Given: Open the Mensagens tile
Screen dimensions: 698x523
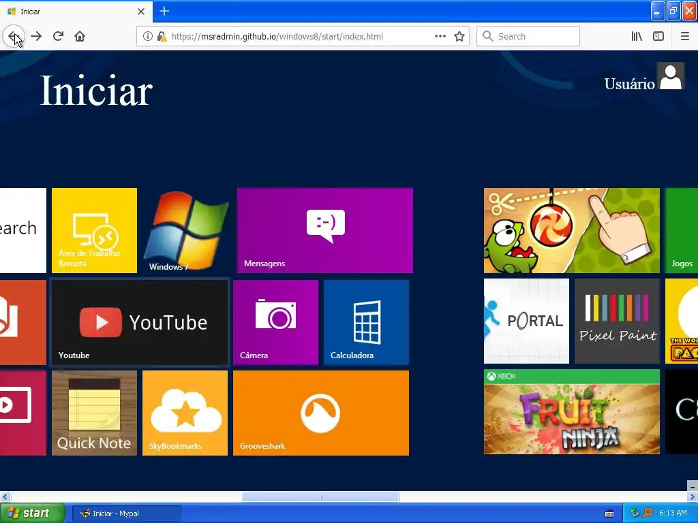Looking at the screenshot, I should pyautogui.click(x=325, y=230).
